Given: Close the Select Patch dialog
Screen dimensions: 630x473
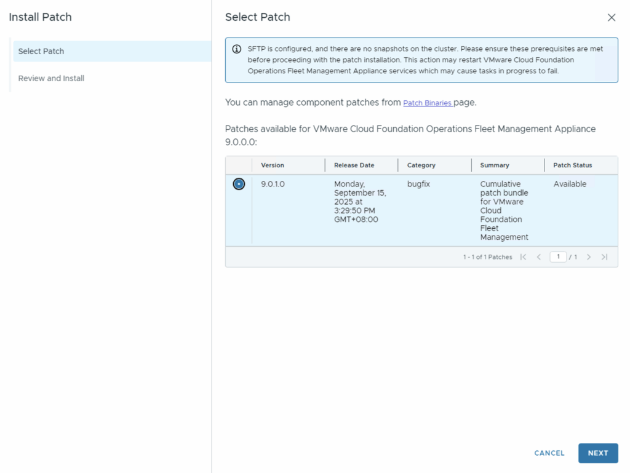Looking at the screenshot, I should [x=611, y=18].
